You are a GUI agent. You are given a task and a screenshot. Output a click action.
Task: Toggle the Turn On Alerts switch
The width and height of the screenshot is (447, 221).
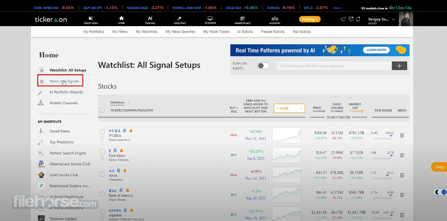point(263,66)
